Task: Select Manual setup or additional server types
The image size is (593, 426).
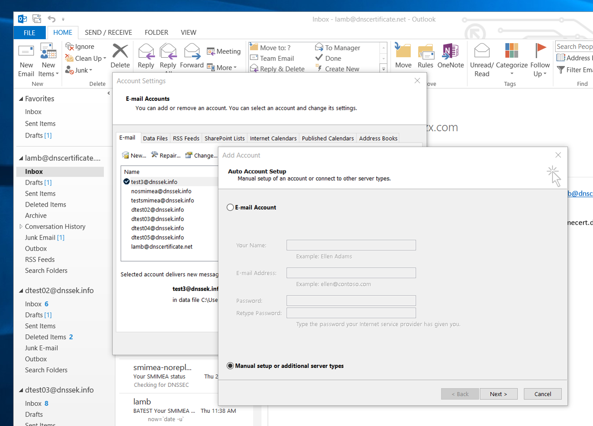Action: 230,366
